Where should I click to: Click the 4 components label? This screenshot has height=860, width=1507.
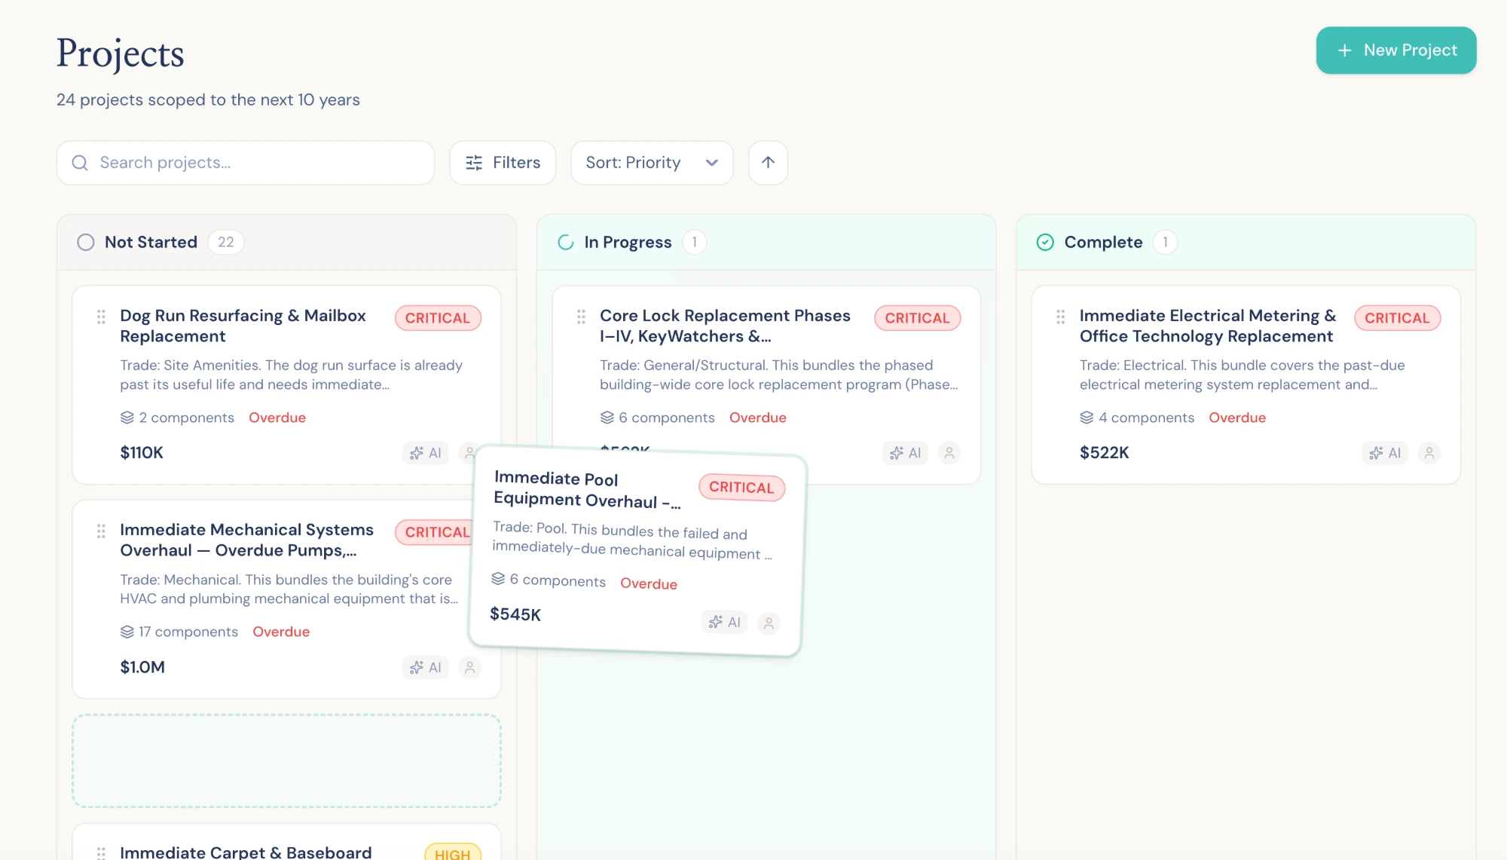pyautogui.click(x=1137, y=418)
